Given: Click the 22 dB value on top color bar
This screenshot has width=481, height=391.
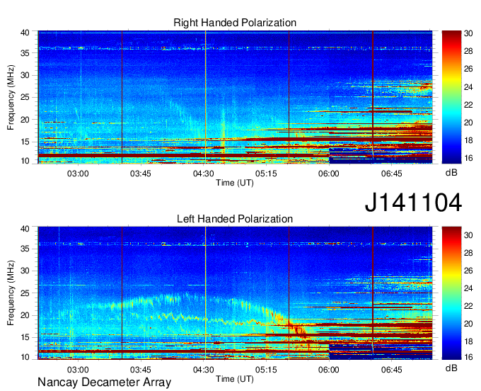Looking at the screenshot, I should pyautogui.click(x=468, y=105).
